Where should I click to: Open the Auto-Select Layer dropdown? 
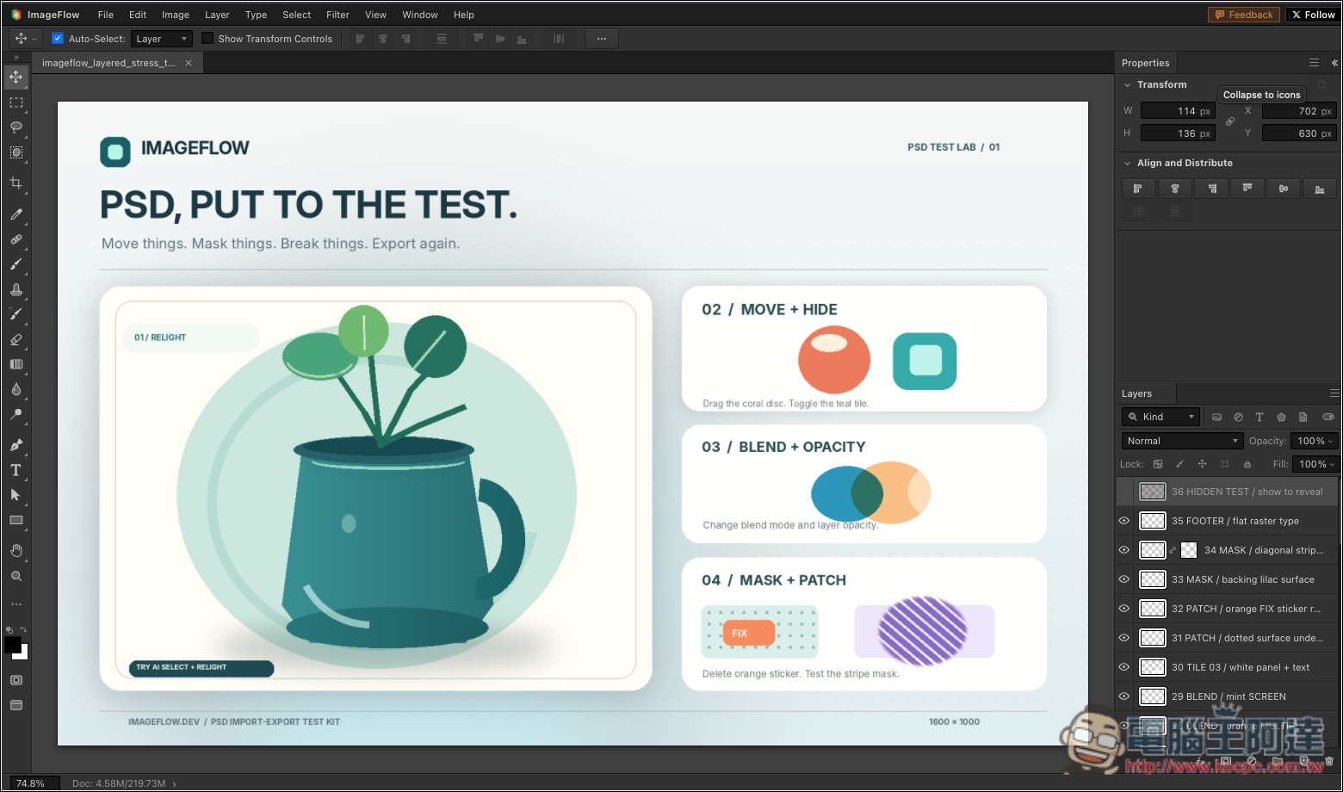pos(162,39)
